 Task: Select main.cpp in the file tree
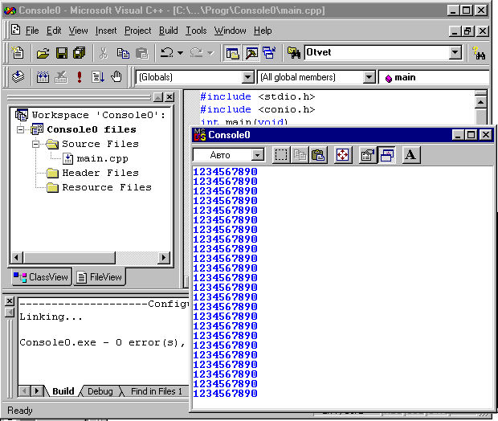click(102, 158)
